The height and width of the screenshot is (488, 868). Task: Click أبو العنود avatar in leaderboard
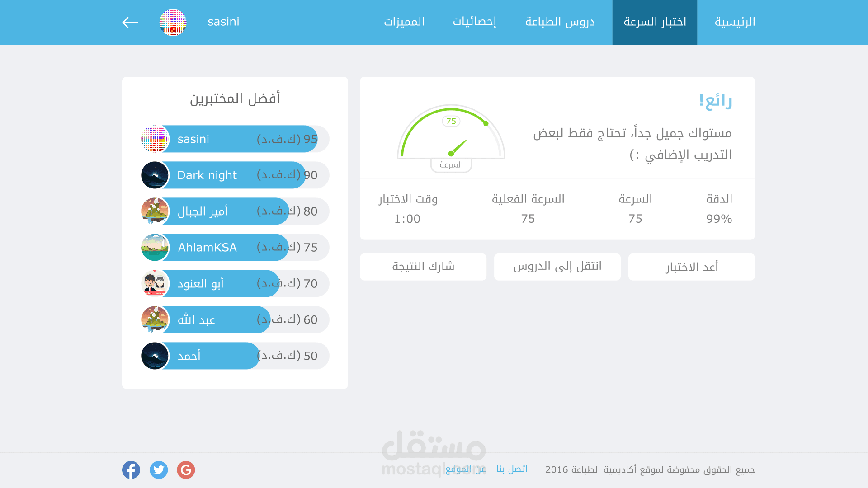pos(155,284)
